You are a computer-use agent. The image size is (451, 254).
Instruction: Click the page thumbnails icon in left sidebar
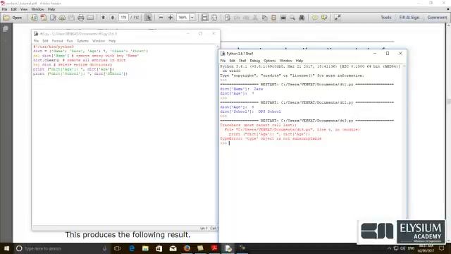pos(6,29)
